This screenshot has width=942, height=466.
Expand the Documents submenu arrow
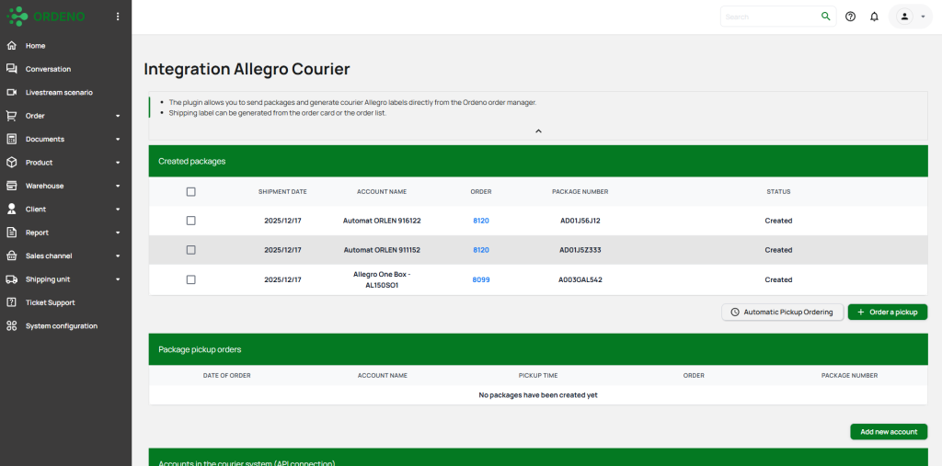[118, 140]
